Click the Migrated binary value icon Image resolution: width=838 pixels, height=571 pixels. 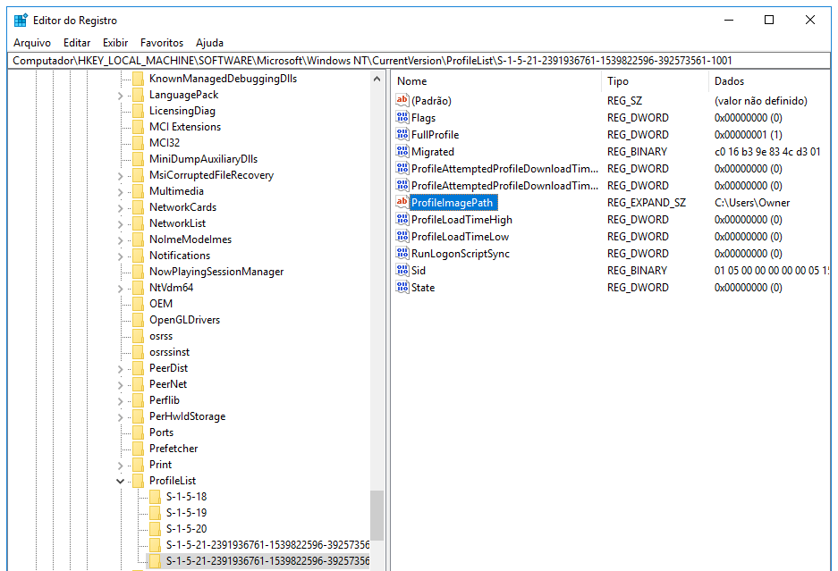coord(402,152)
